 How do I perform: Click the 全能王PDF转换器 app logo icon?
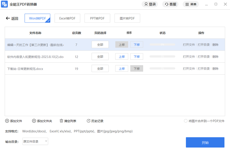coord(5,4)
